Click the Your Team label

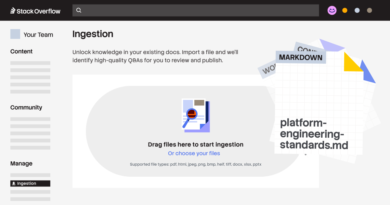38,35
